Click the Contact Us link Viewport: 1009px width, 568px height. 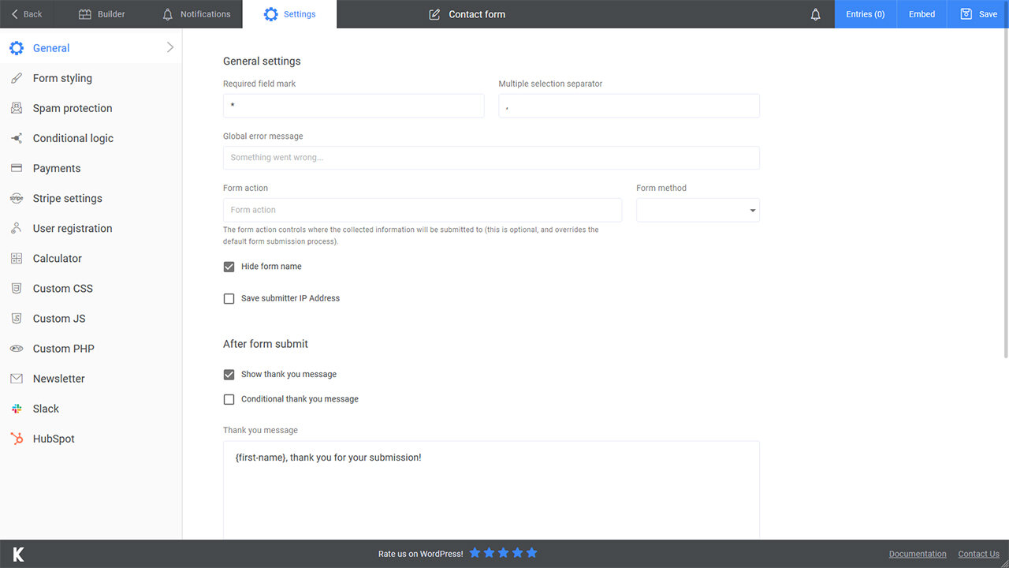(x=978, y=554)
